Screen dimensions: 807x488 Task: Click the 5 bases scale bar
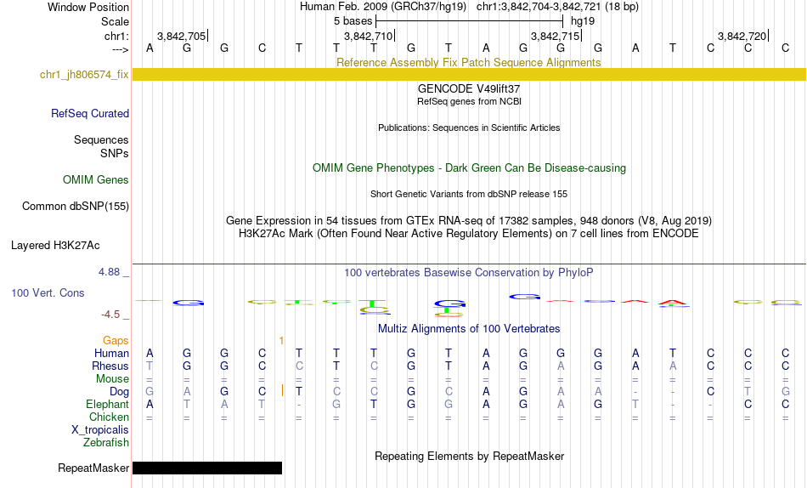click(x=470, y=21)
